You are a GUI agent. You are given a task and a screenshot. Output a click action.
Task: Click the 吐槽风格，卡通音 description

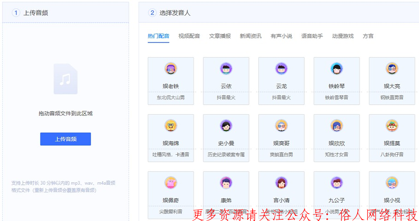click(x=171, y=155)
